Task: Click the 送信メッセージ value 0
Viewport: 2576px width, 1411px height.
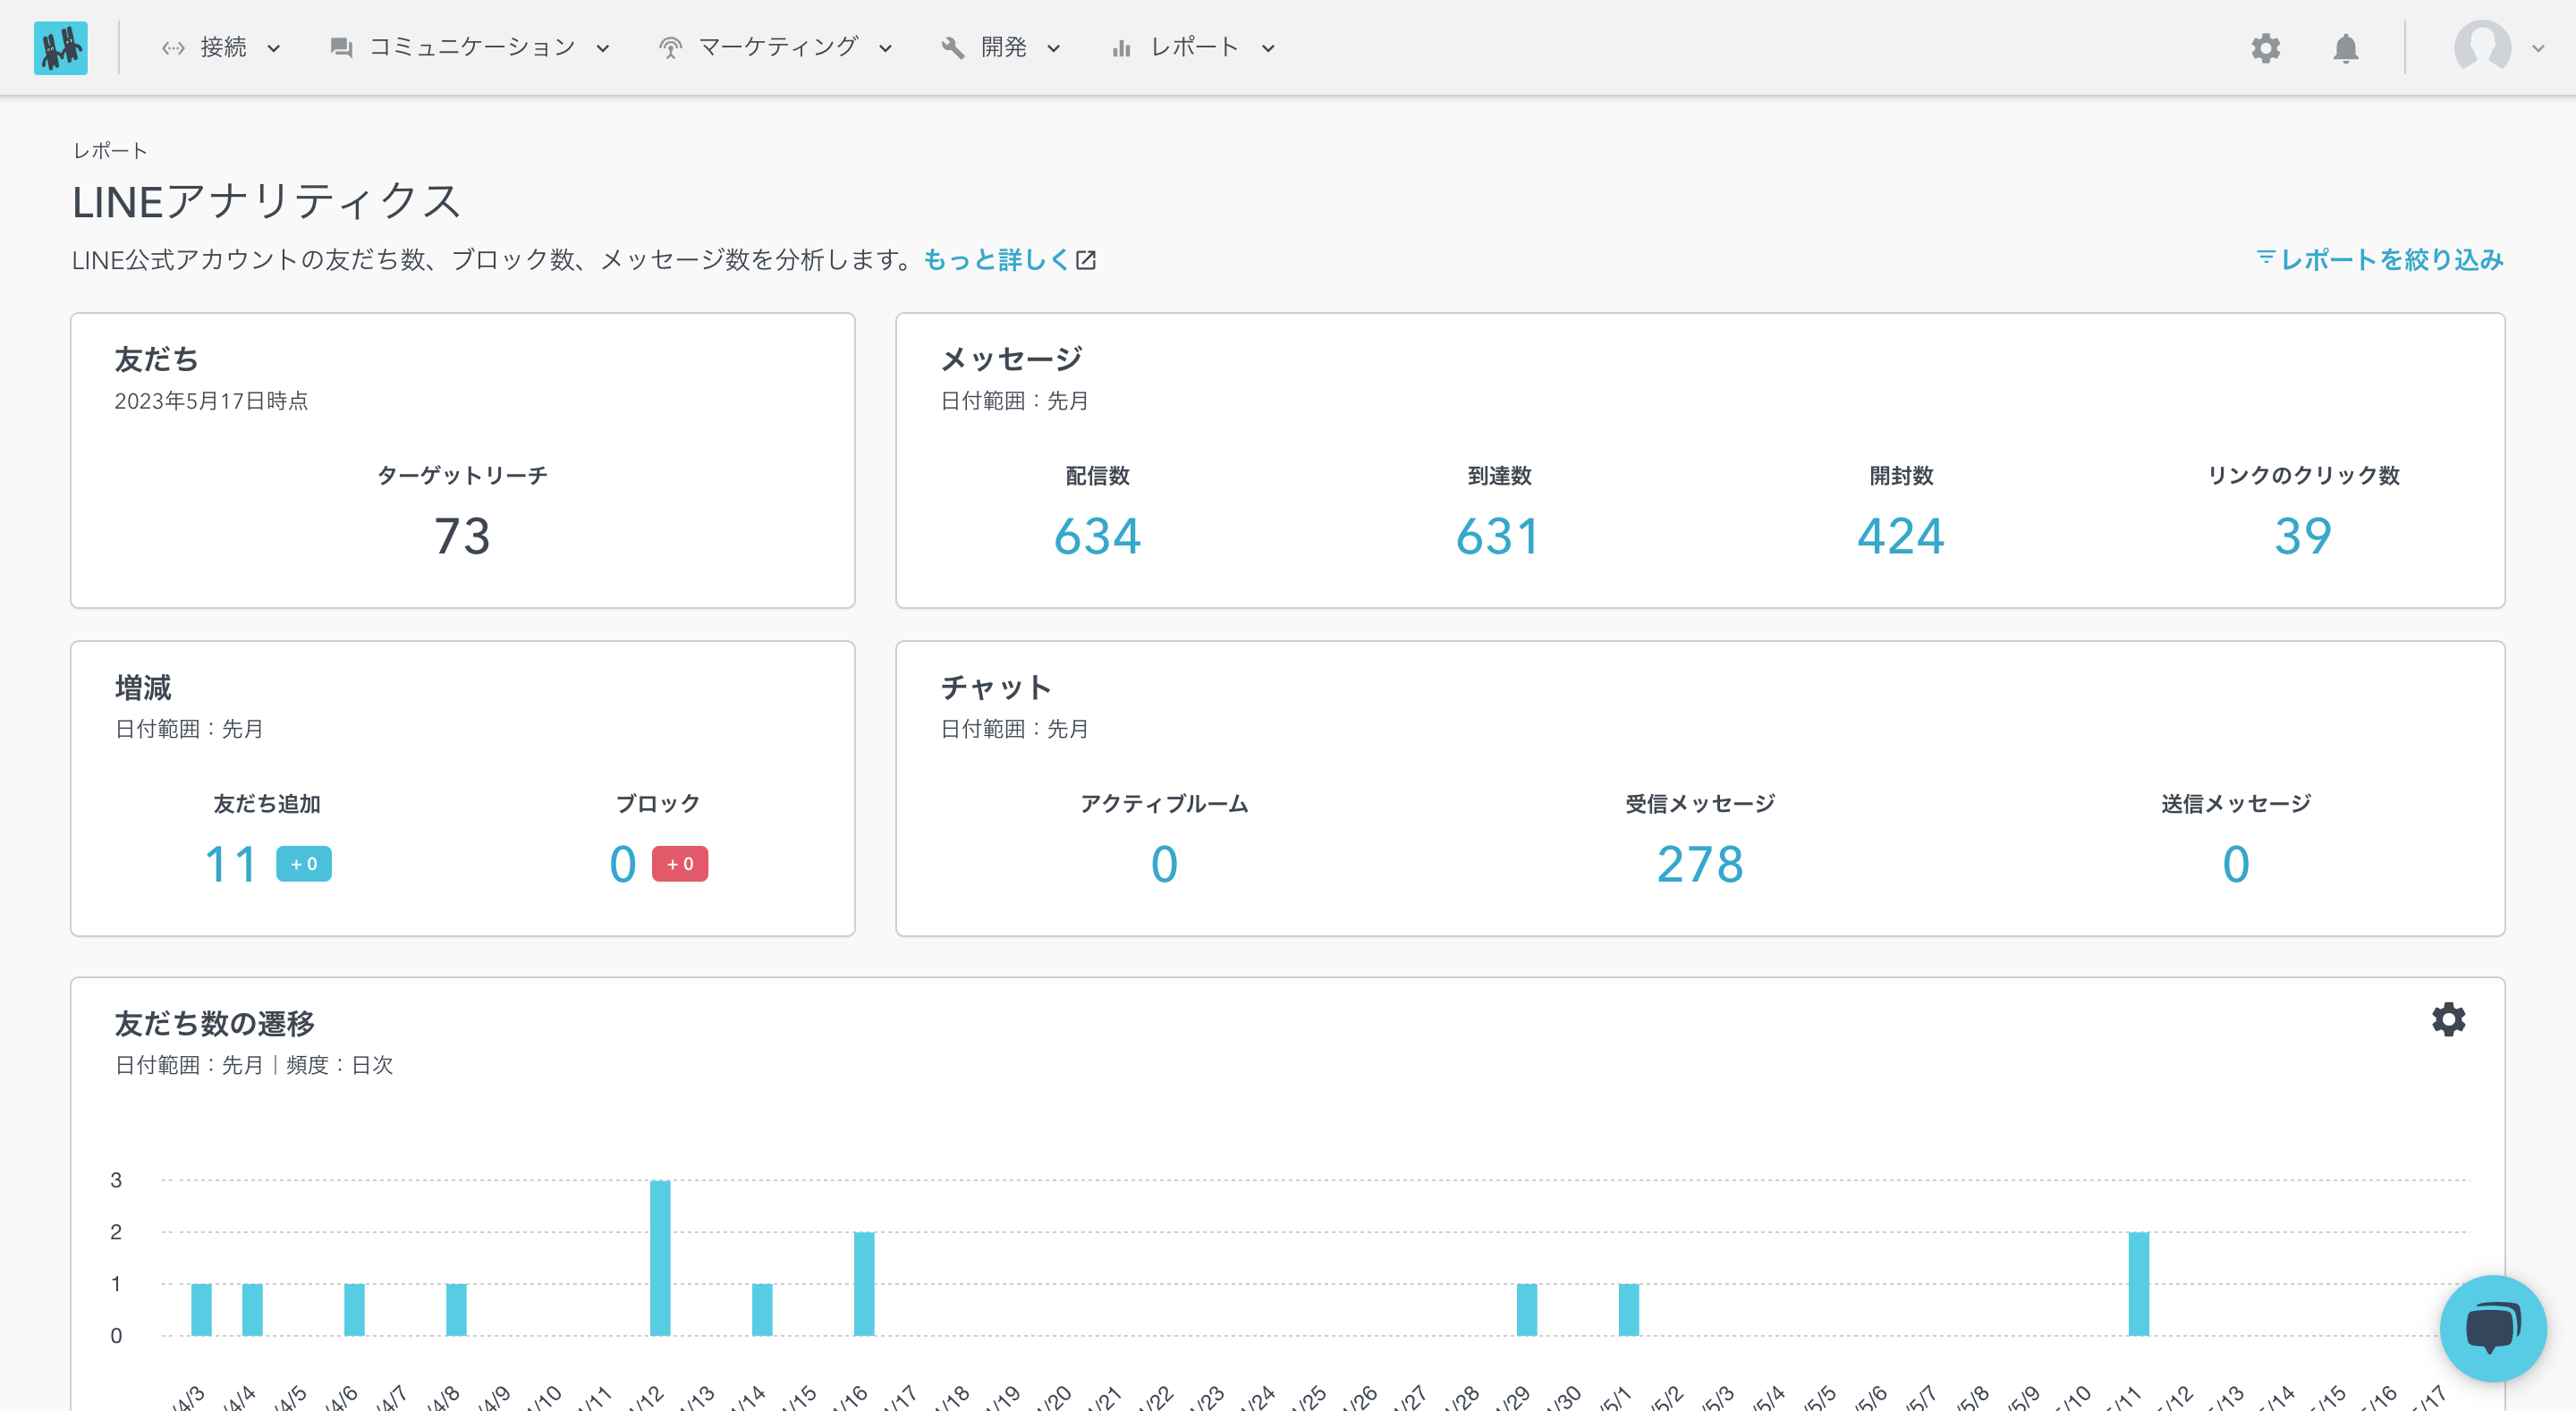Action: click(x=2236, y=864)
